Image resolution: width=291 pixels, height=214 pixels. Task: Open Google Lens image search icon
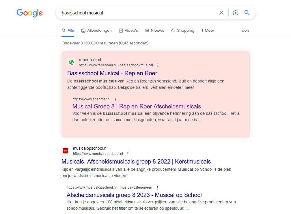point(236,13)
